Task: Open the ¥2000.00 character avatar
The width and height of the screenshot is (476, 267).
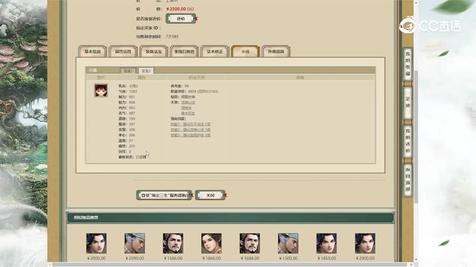Action: (x=96, y=243)
